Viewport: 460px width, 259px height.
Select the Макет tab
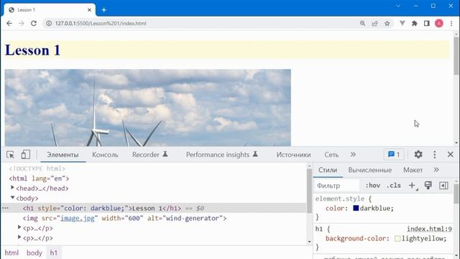tap(413, 170)
